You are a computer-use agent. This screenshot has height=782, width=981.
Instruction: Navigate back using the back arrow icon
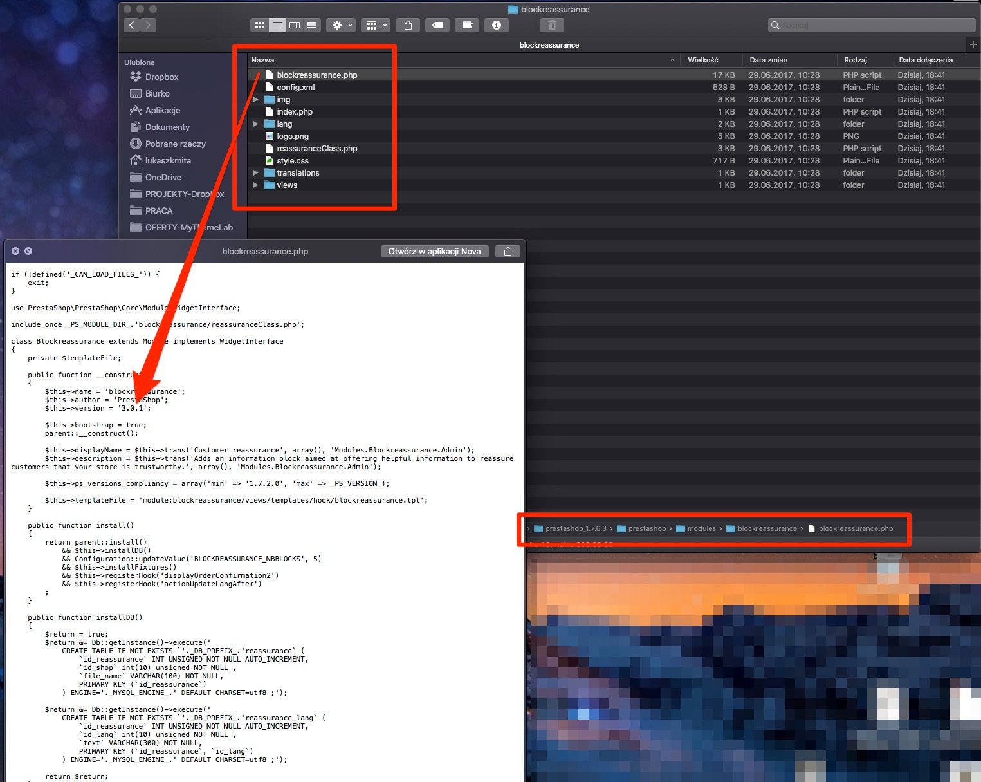pyautogui.click(x=131, y=24)
